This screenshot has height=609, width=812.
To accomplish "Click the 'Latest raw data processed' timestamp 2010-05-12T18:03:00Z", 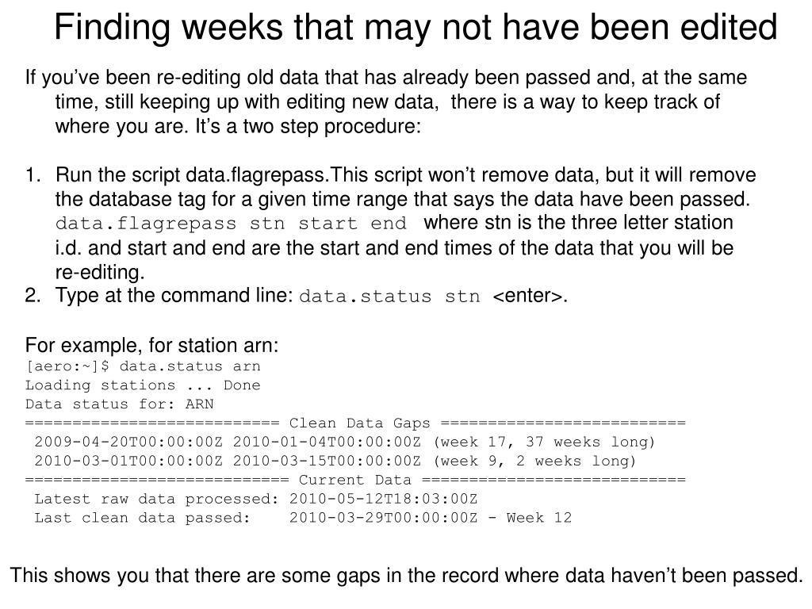I will point(383,500).
